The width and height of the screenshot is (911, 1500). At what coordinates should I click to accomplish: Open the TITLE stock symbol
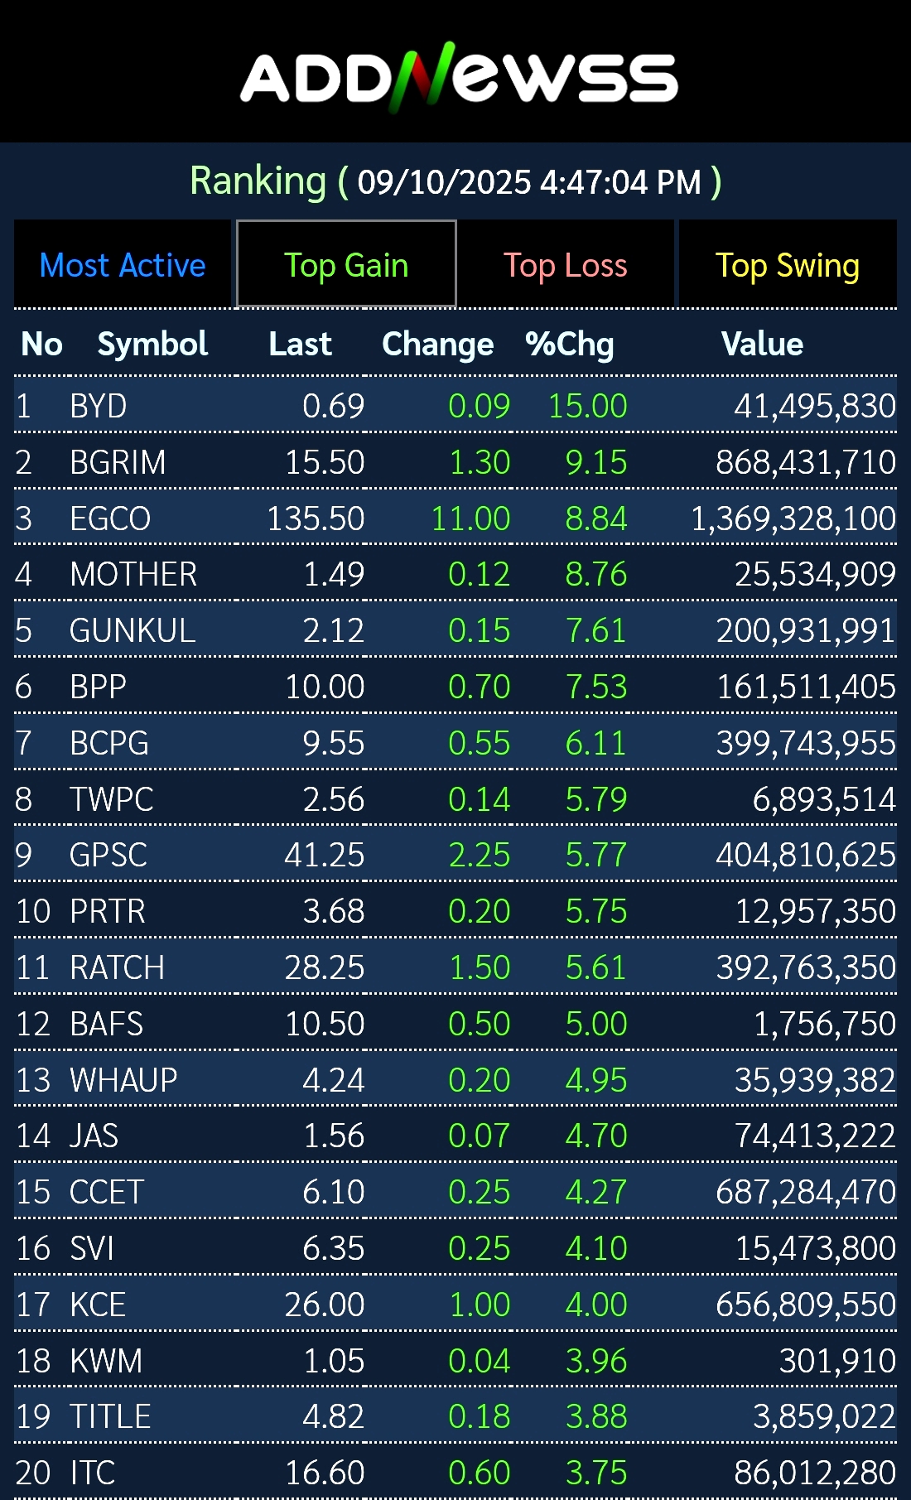(x=110, y=1416)
